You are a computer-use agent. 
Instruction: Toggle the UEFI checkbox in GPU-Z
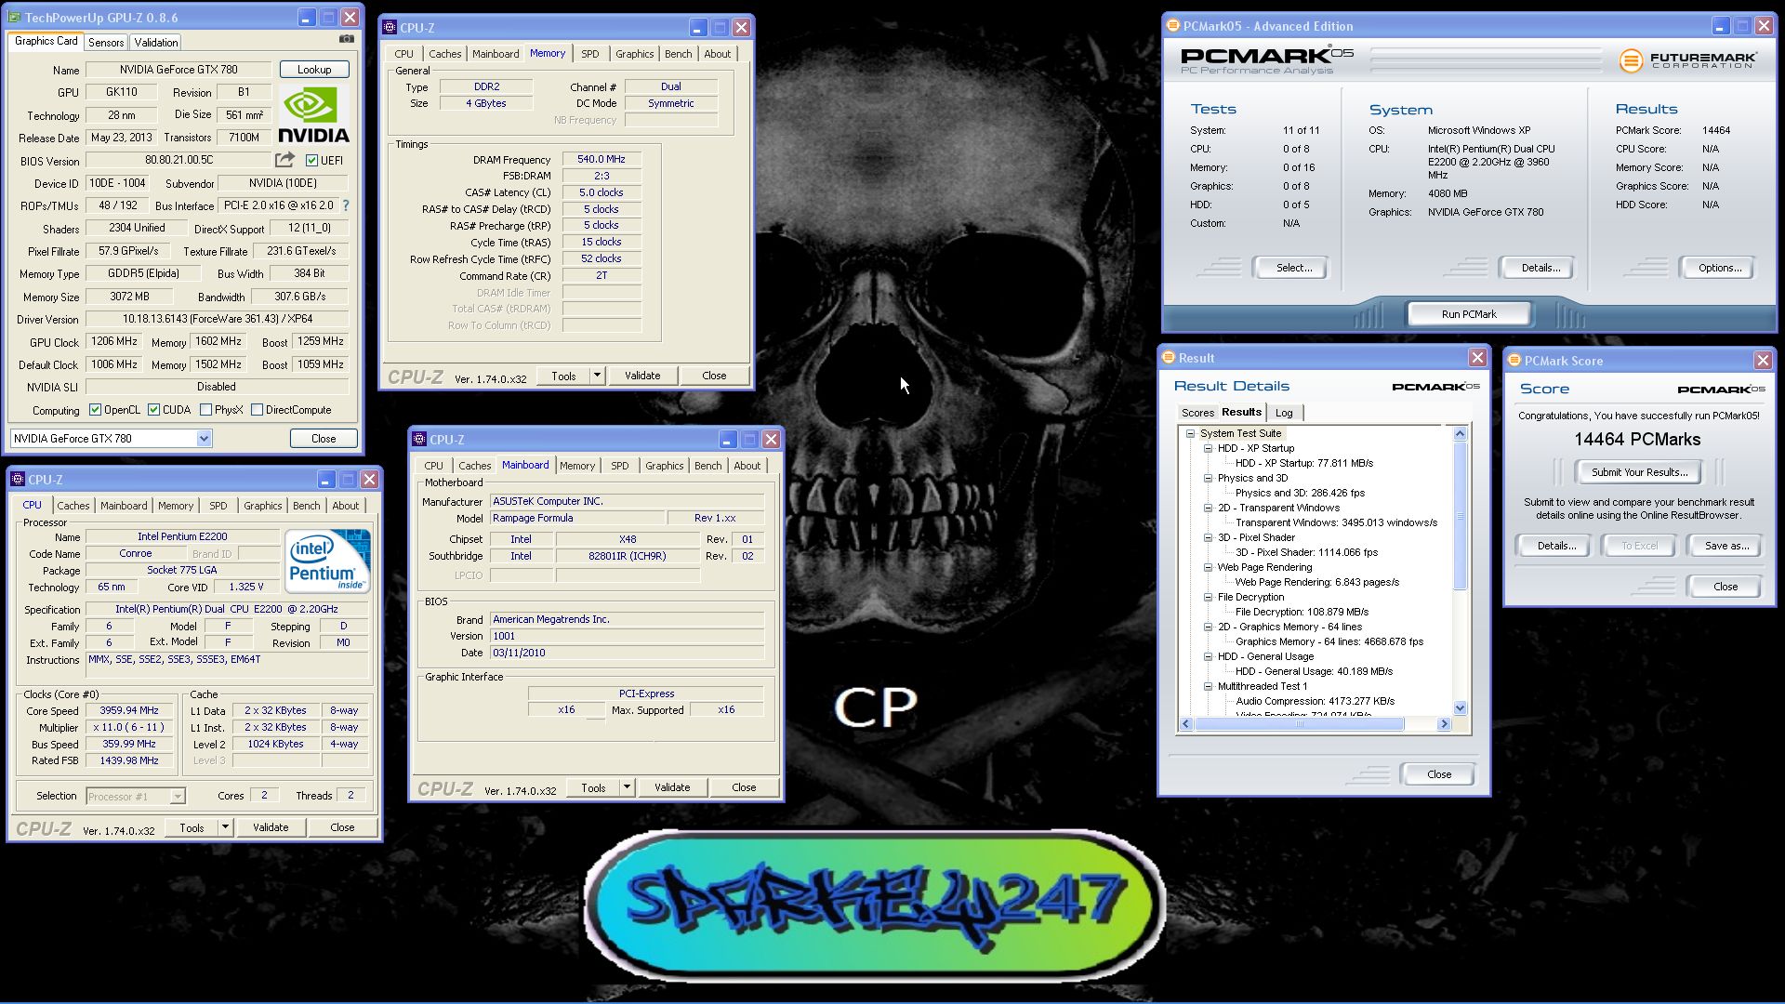tap(311, 161)
